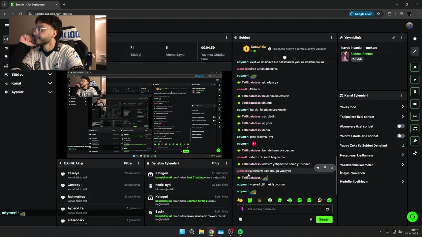This screenshot has width=422, height=237.
Task: Bookmark the page with the star icon
Action: coord(378,14)
